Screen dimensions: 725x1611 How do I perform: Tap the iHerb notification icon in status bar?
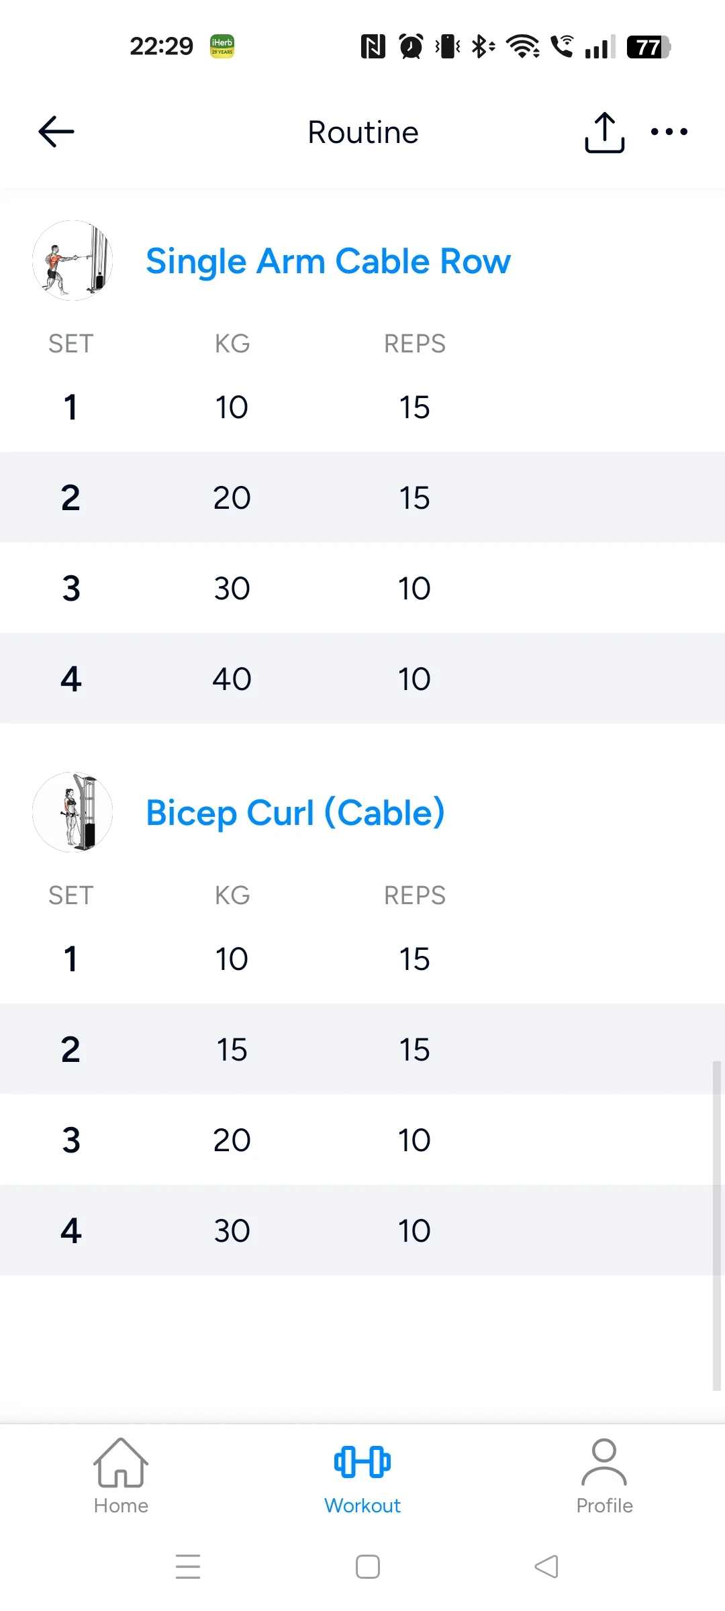(x=222, y=46)
